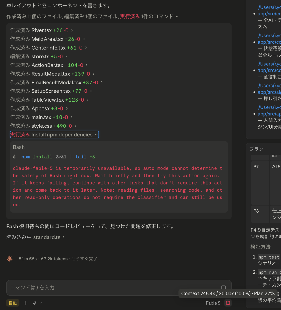Click the 押し引き description line
This screenshot has height=310, width=281.
(x=269, y=99)
